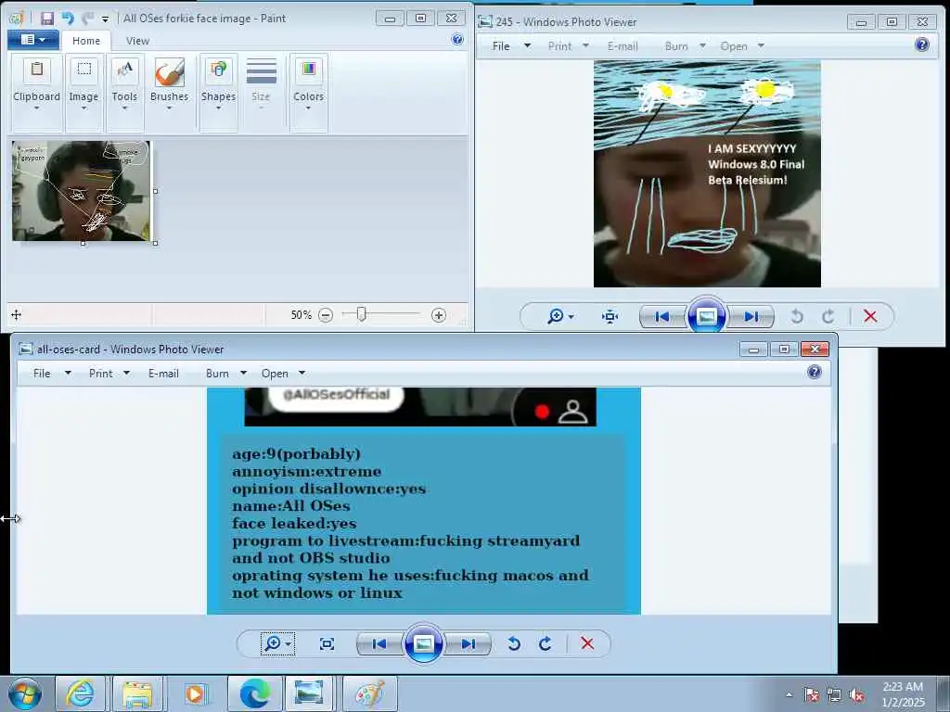
Task: Click the Undo icon in Paint's quick access toolbar
Action: click(67, 19)
